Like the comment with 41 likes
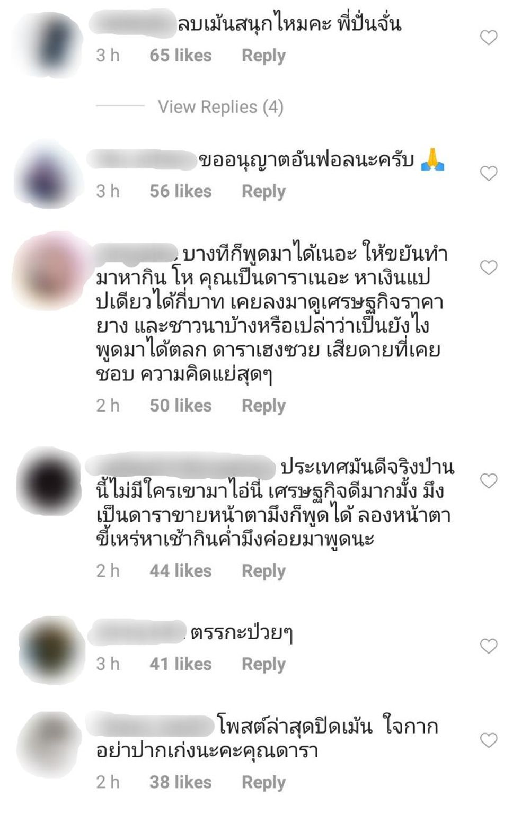530x814 pixels. tap(489, 646)
